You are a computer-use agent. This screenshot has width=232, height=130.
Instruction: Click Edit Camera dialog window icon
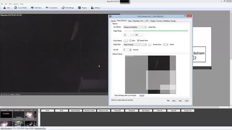point(110,16)
